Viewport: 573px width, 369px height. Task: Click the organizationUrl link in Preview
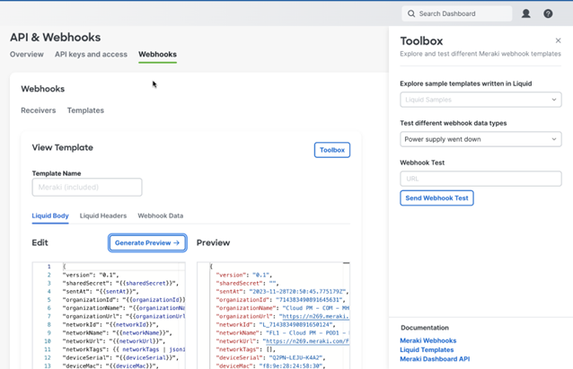click(x=316, y=316)
